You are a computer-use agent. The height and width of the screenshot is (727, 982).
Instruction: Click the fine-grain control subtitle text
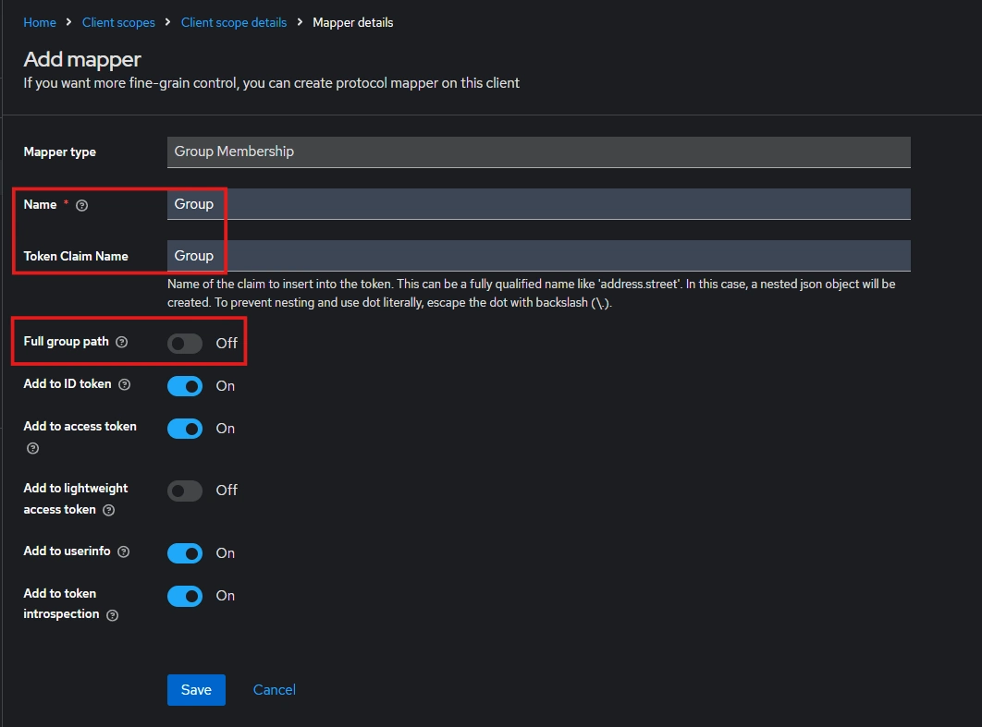271,83
